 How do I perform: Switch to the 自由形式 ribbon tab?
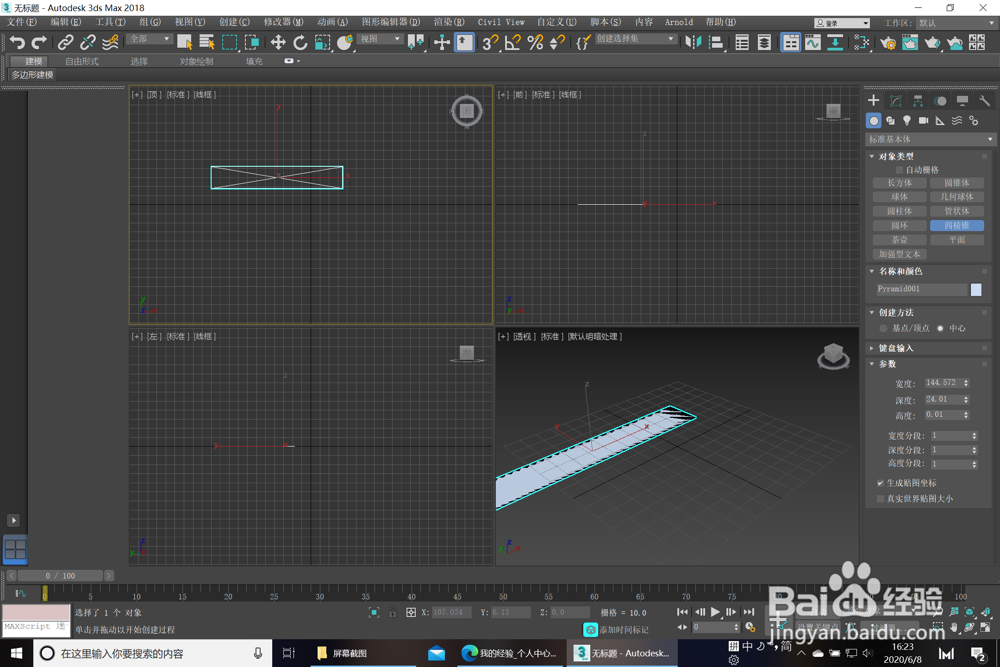82,61
